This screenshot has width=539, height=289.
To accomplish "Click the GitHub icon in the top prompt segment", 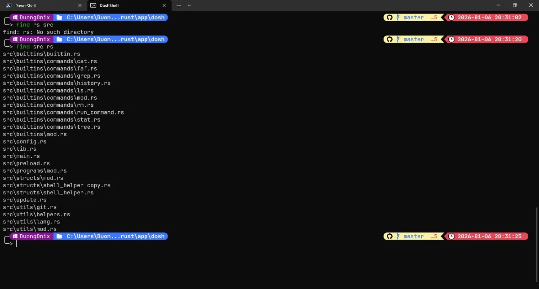I will pyautogui.click(x=389, y=17).
